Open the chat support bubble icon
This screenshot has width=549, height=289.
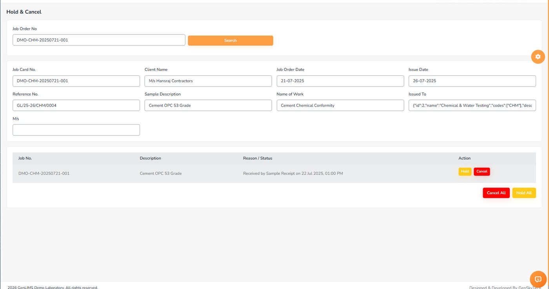538,279
